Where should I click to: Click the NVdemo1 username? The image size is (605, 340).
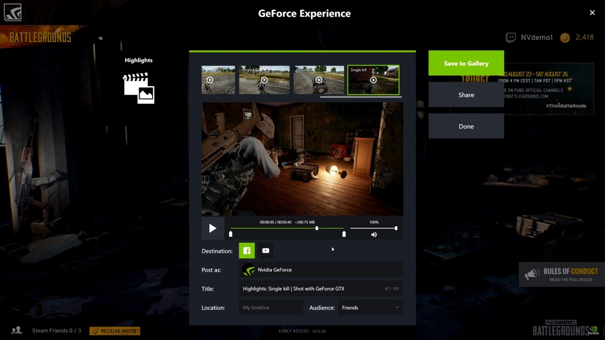537,37
